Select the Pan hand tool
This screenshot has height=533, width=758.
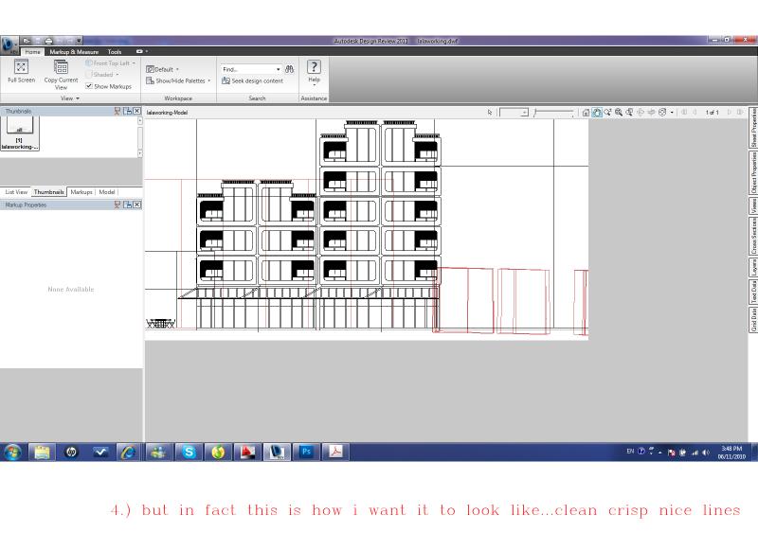point(598,112)
